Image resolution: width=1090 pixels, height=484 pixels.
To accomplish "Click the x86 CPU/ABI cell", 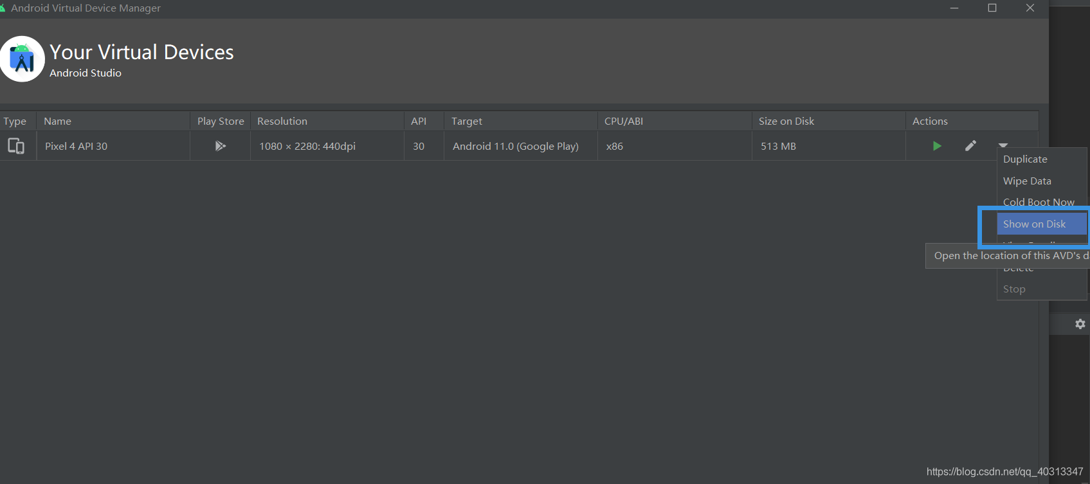I will point(675,146).
